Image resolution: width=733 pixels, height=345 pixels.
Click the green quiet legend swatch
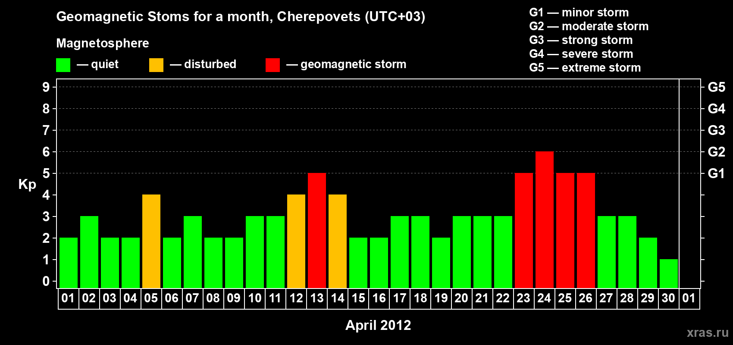[x=63, y=65]
